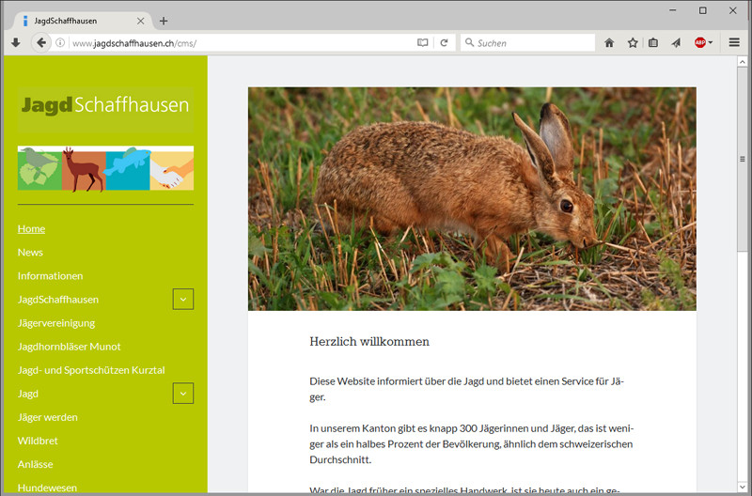Open the downloads arrow in the toolbar

click(x=16, y=42)
